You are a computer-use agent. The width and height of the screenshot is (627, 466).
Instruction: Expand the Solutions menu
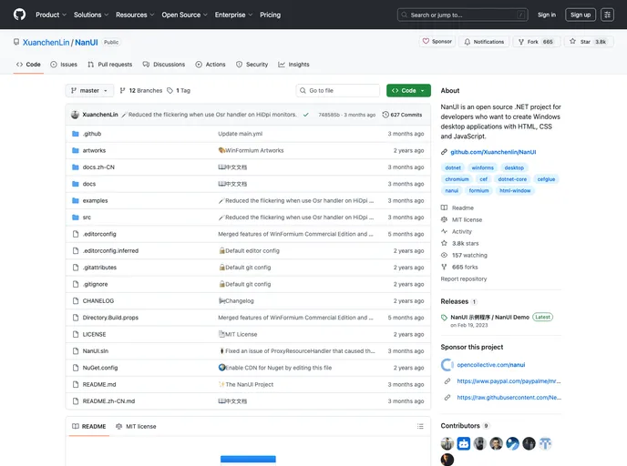point(91,15)
